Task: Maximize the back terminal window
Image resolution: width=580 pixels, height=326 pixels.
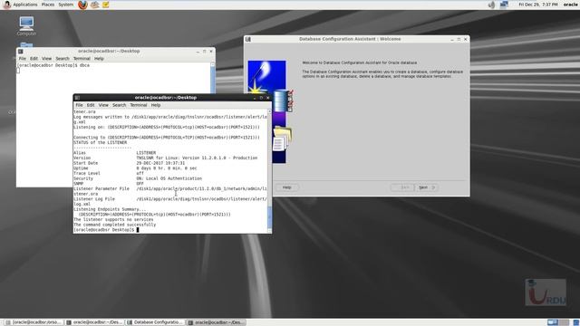Action: (x=204, y=52)
